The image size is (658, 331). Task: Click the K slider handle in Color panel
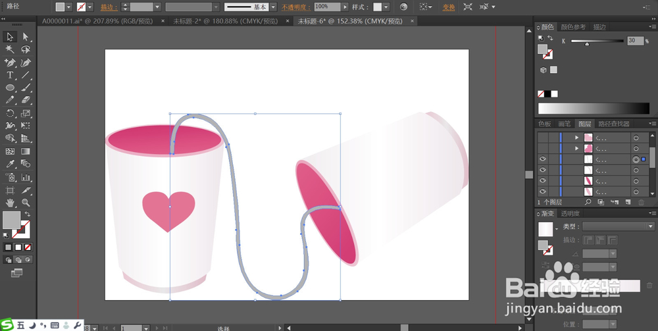[587, 43]
